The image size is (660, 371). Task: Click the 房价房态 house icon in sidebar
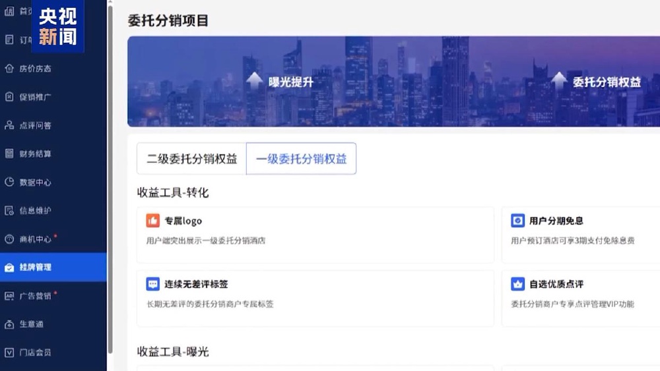tap(9, 69)
